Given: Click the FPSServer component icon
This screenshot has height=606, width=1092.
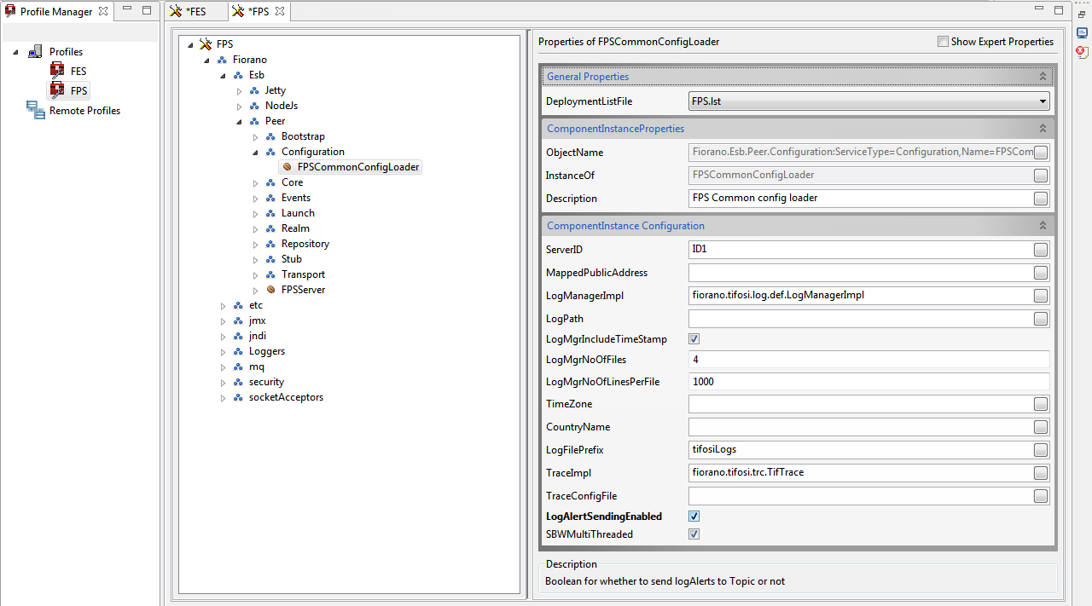Looking at the screenshot, I should click(x=271, y=290).
